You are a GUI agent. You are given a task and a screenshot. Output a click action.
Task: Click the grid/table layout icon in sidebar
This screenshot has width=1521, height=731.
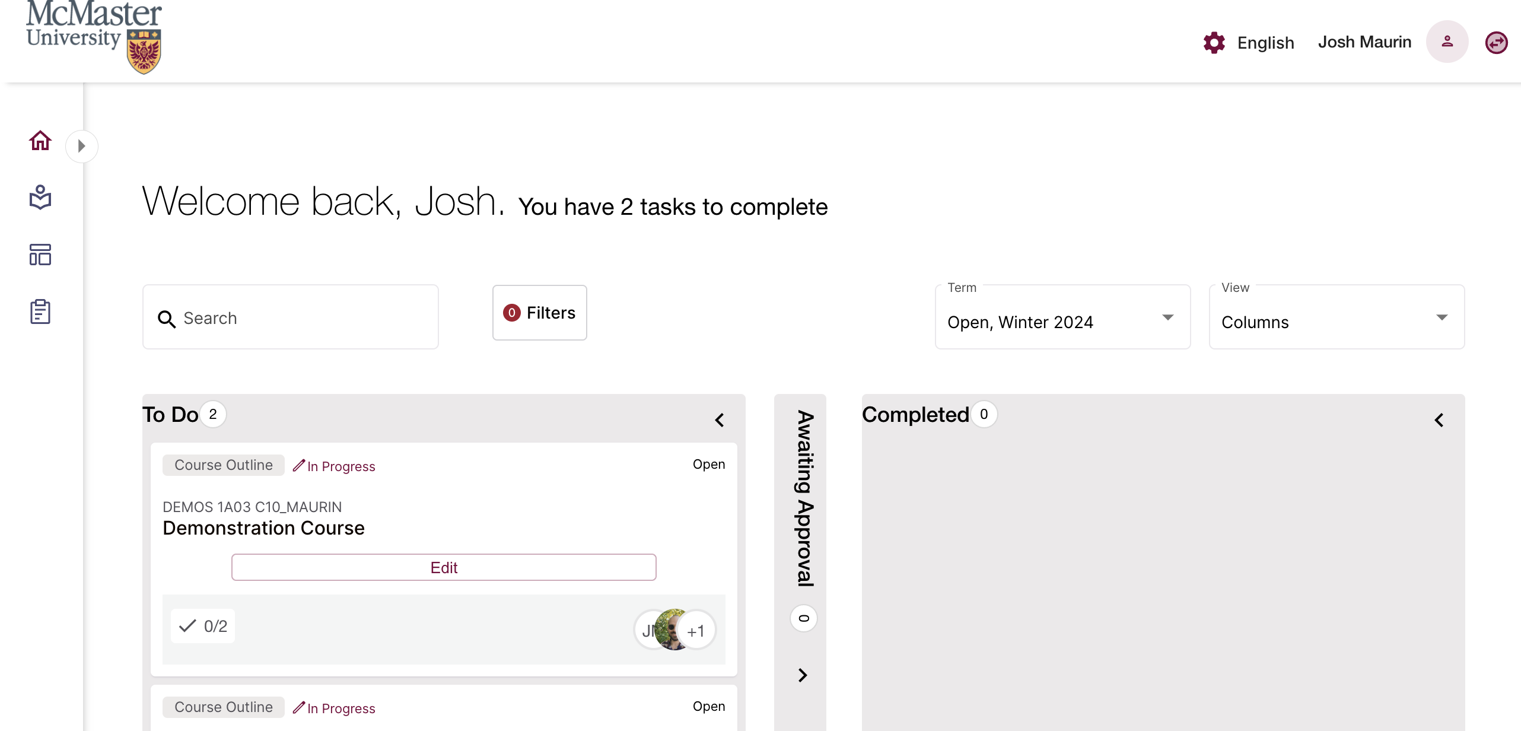pos(39,255)
